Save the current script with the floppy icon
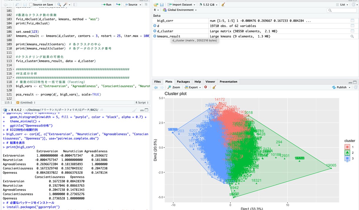 click(x=25, y=5)
